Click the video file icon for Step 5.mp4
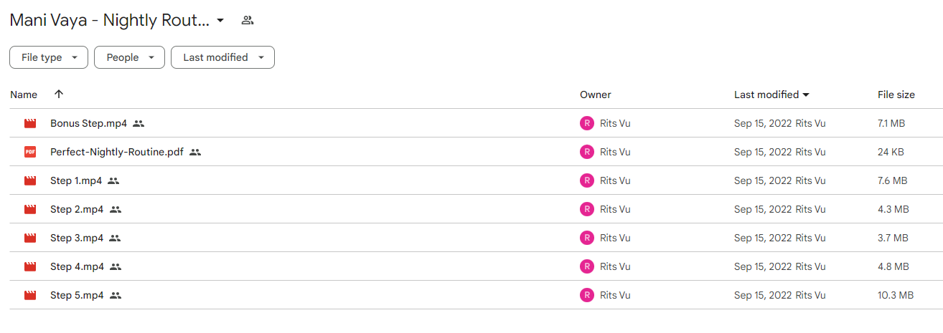This screenshot has width=943, height=333. pos(30,295)
